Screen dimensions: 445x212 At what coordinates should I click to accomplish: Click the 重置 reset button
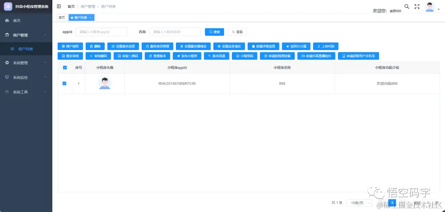[237, 32]
